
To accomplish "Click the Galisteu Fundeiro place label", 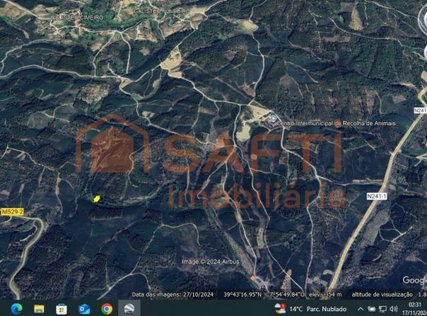I will (x=161, y=11).
